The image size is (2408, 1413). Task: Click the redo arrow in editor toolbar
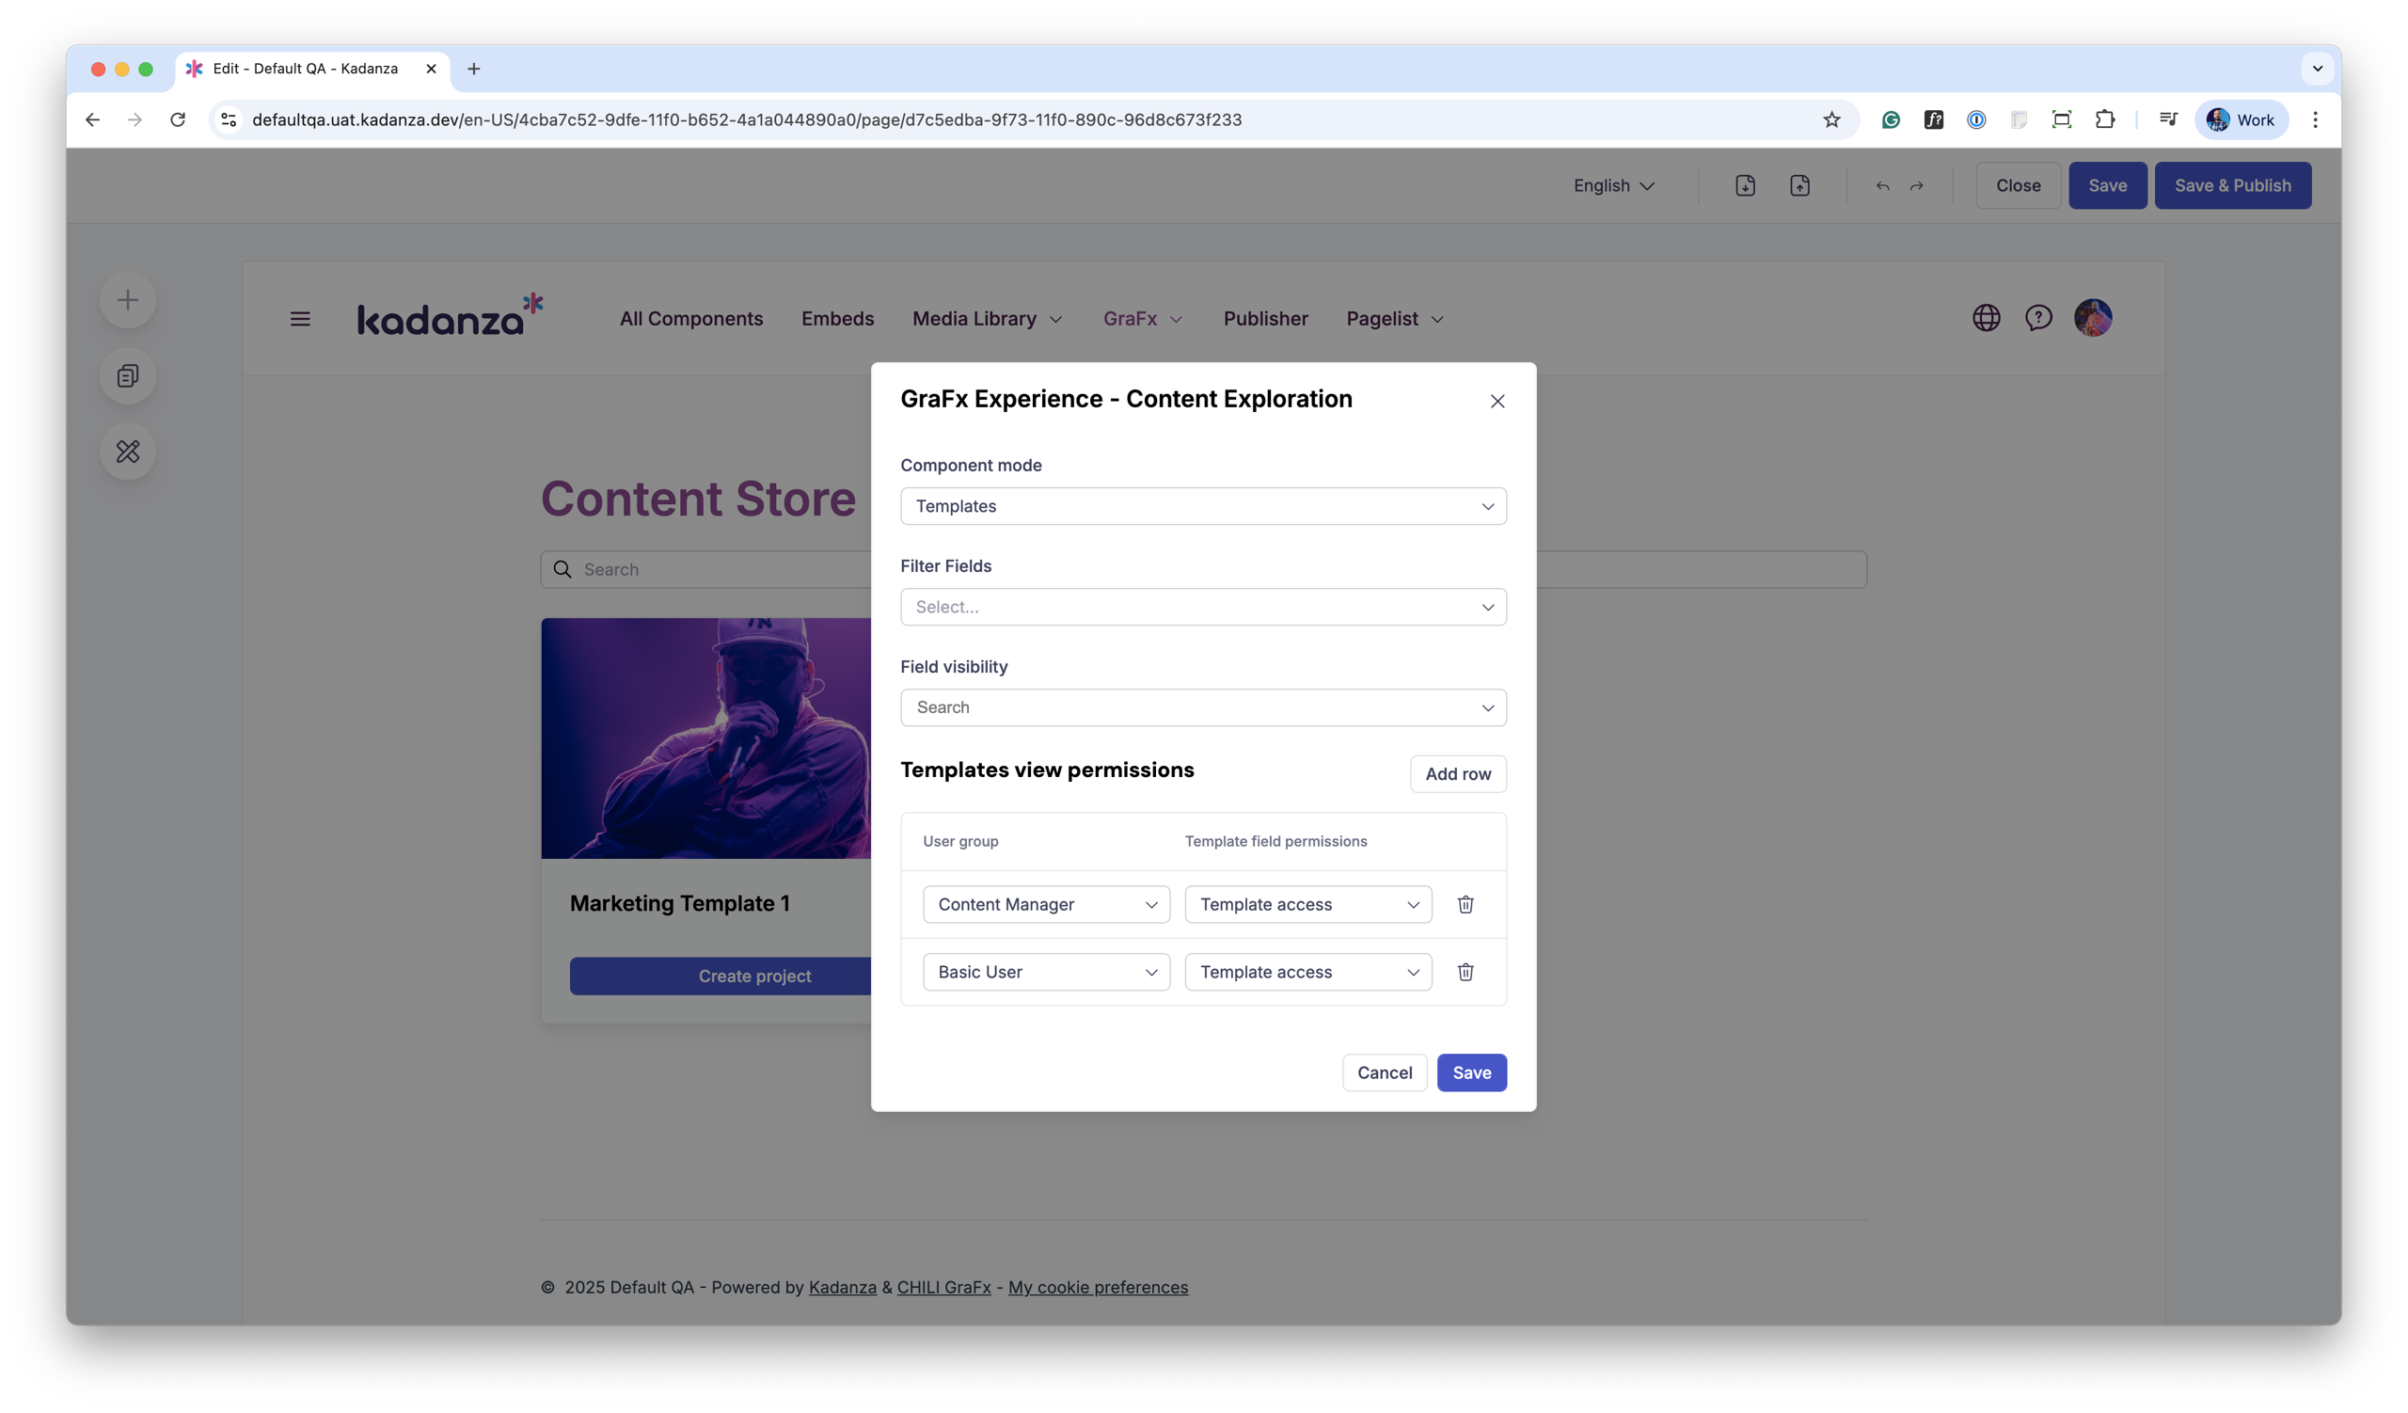point(1916,186)
